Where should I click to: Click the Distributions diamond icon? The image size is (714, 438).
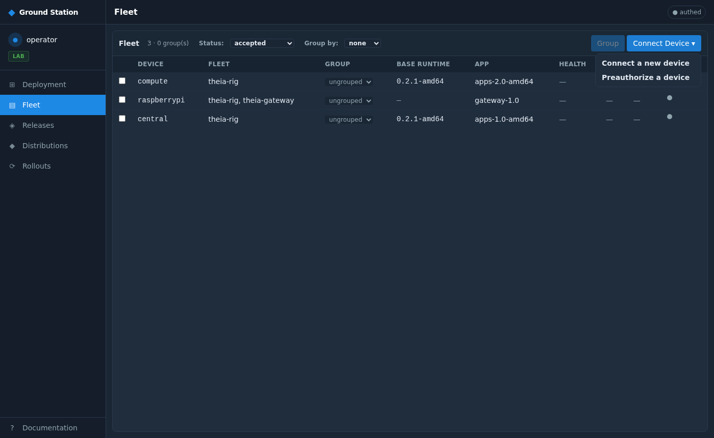pyautogui.click(x=12, y=146)
